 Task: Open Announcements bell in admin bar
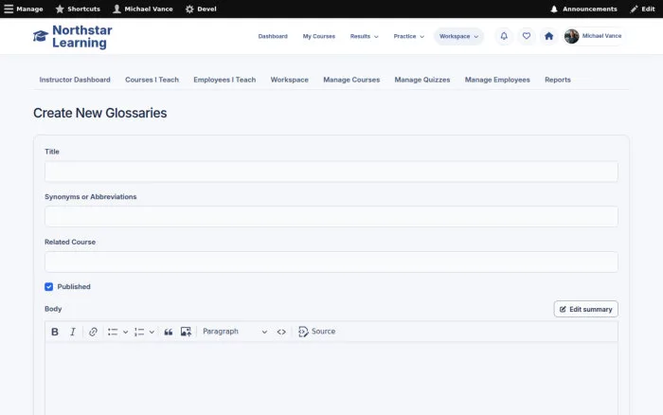(583, 9)
